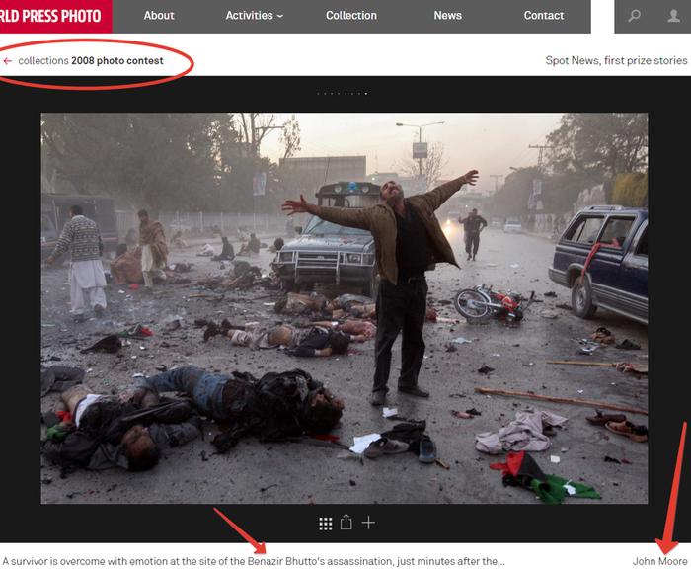Go to the Collection menu item

click(x=351, y=16)
